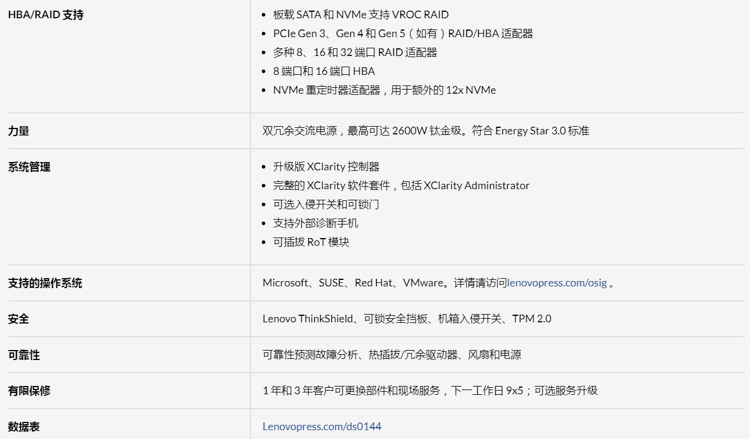
Task: Click the 数据表 row label
Action: (24, 426)
